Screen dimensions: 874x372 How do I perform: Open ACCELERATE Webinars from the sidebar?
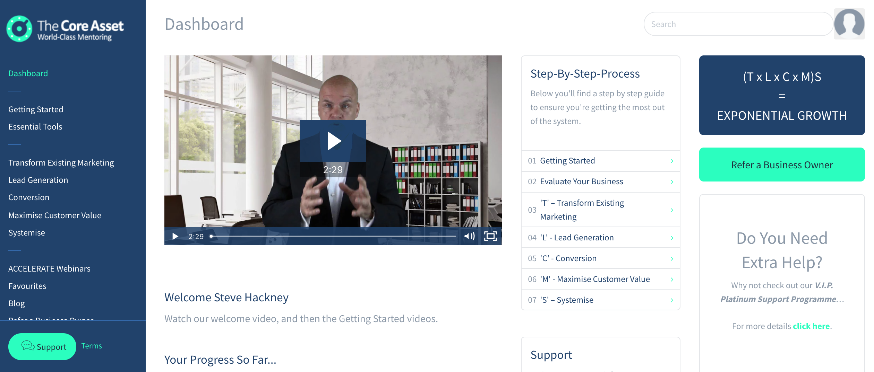tap(49, 269)
